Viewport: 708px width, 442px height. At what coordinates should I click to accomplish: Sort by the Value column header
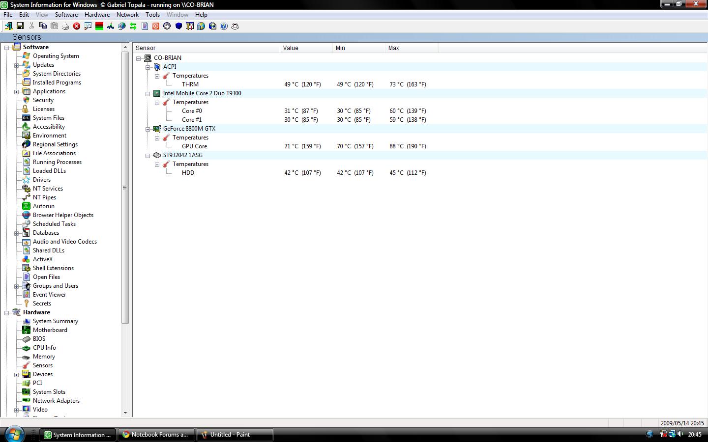pyautogui.click(x=307, y=48)
